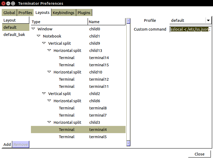
Task: Switch to the Global tab
Action: pos(9,13)
